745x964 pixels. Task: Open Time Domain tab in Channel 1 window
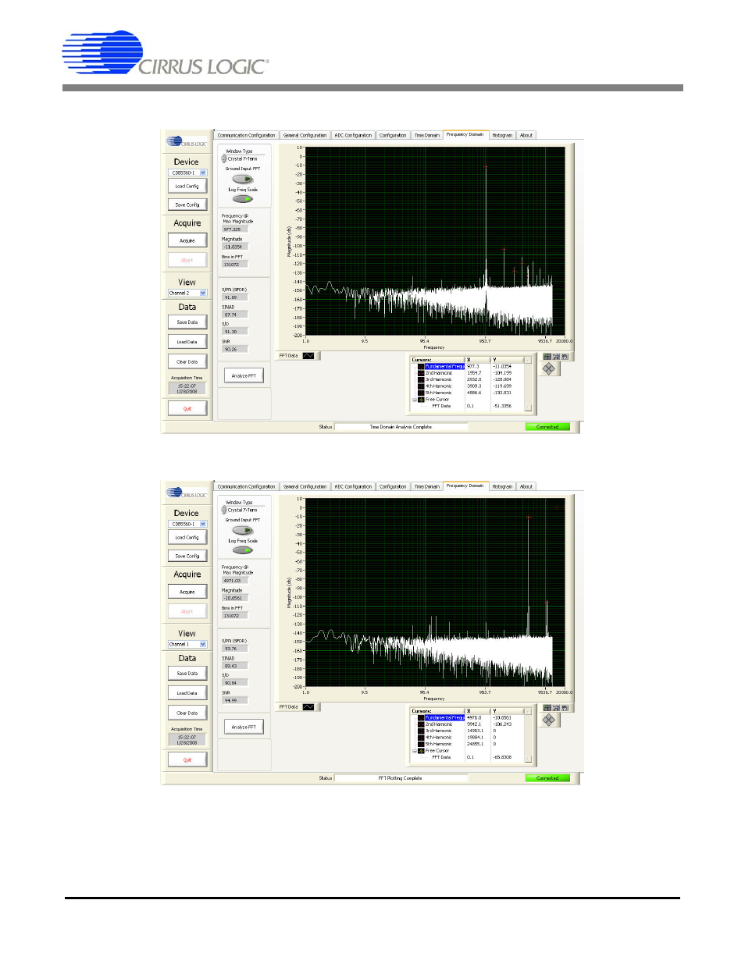(x=426, y=486)
